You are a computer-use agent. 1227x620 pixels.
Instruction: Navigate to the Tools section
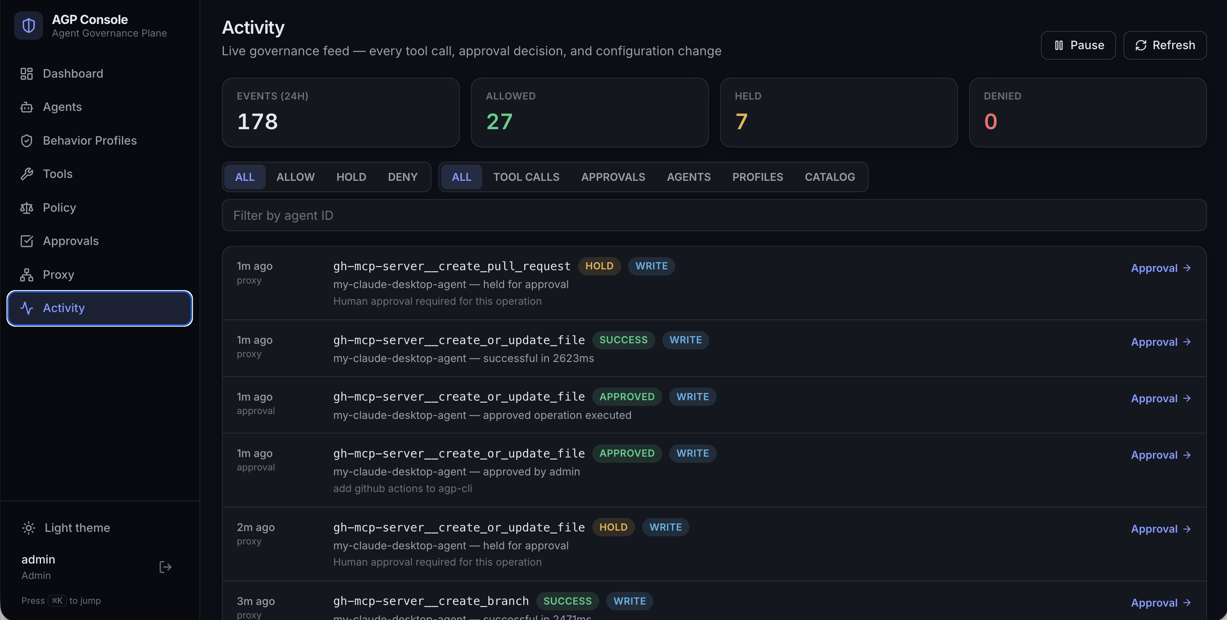pyautogui.click(x=100, y=174)
